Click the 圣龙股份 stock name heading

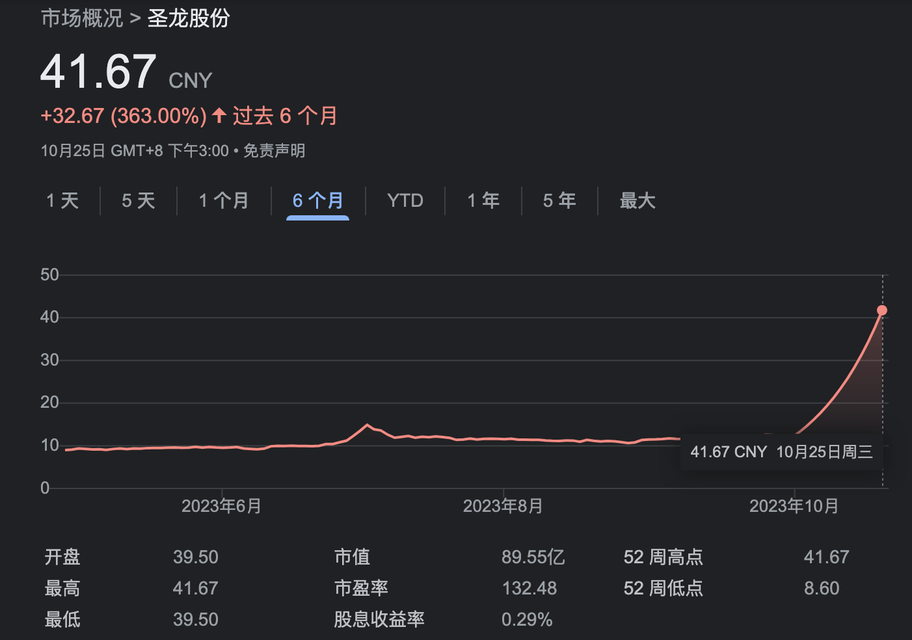[189, 18]
